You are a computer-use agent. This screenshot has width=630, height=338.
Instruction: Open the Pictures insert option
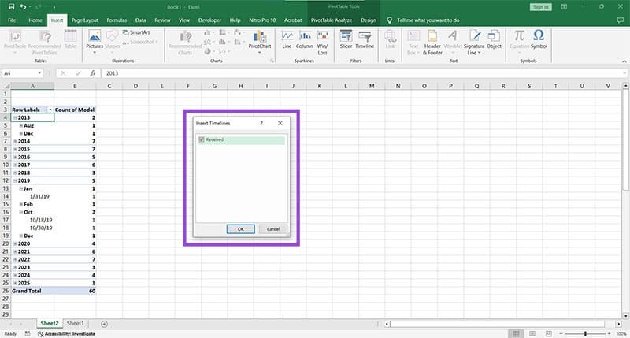[x=94, y=40]
